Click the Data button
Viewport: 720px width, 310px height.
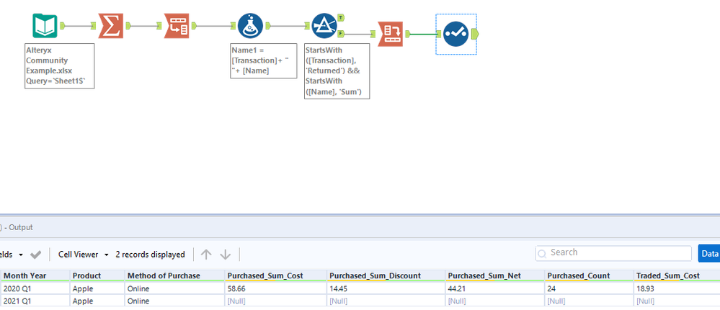click(709, 253)
